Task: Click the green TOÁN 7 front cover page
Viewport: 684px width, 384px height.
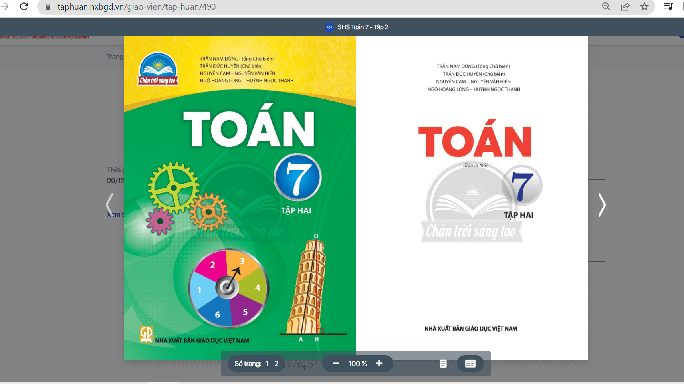Action: (x=240, y=198)
